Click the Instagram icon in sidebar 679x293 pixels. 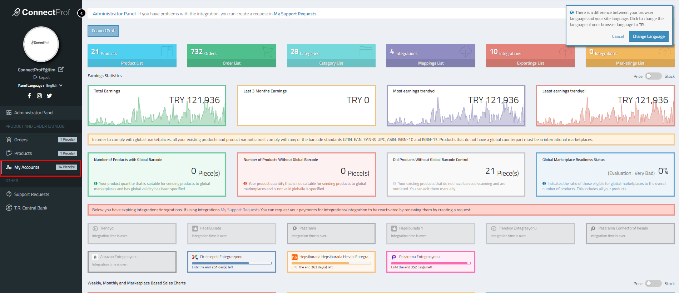39,96
